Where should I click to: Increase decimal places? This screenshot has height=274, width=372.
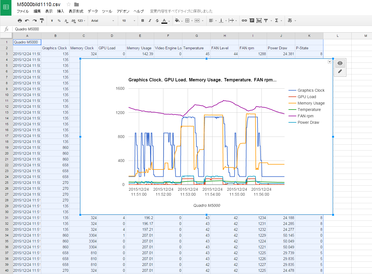coord(73,21)
